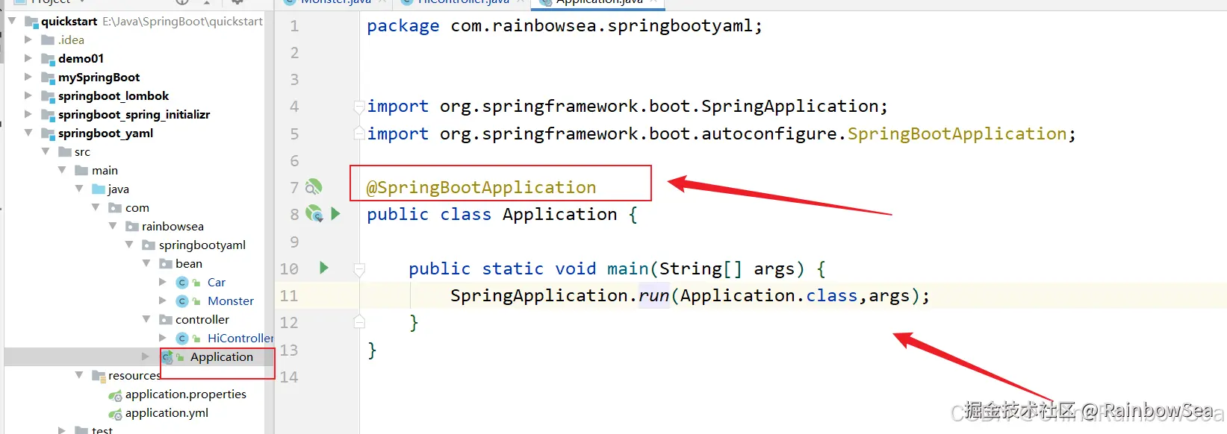Click the application.properties file icon
The height and width of the screenshot is (434, 1227).
(x=115, y=395)
